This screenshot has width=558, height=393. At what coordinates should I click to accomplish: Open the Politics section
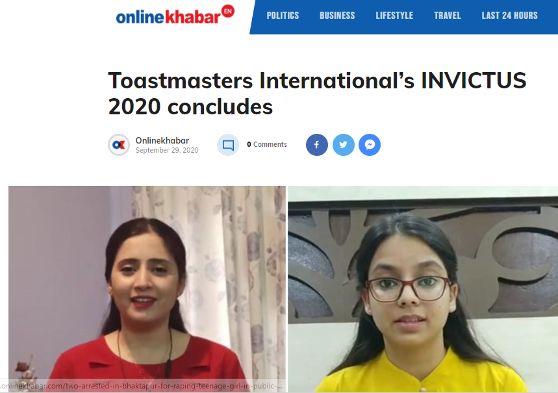click(x=283, y=16)
